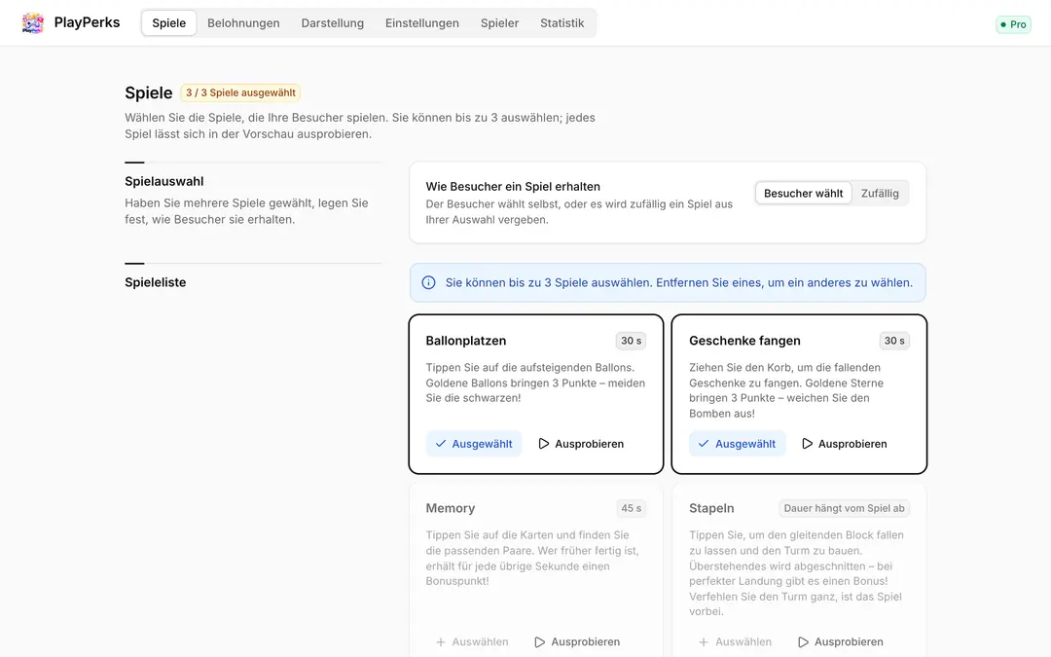
Task: Click the PlayPerks logo icon
Action: (32, 22)
